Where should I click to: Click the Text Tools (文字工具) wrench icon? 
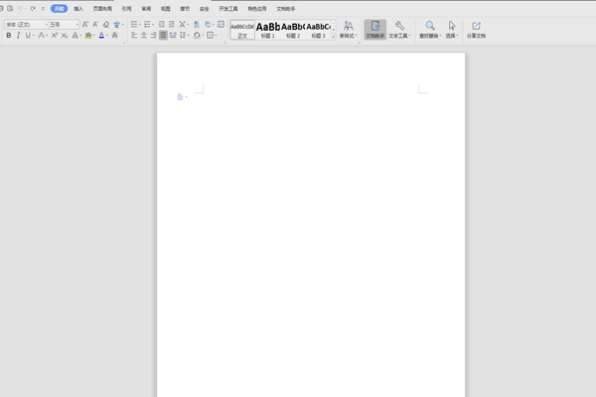tap(399, 26)
